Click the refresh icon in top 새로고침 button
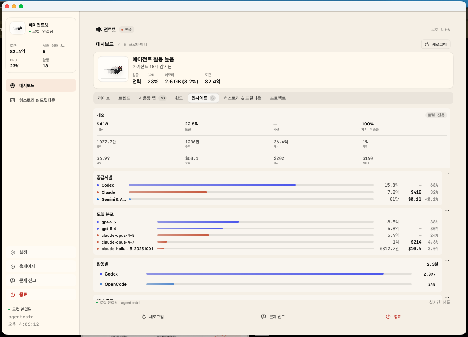Screen dimensions: 468x337 click(x=427, y=44)
